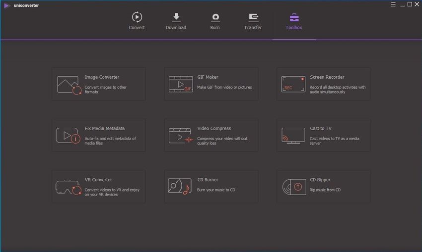Image resolution: width=422 pixels, height=252 pixels.
Task: Select the Fix Media Metadata info icon
Action: click(x=69, y=136)
